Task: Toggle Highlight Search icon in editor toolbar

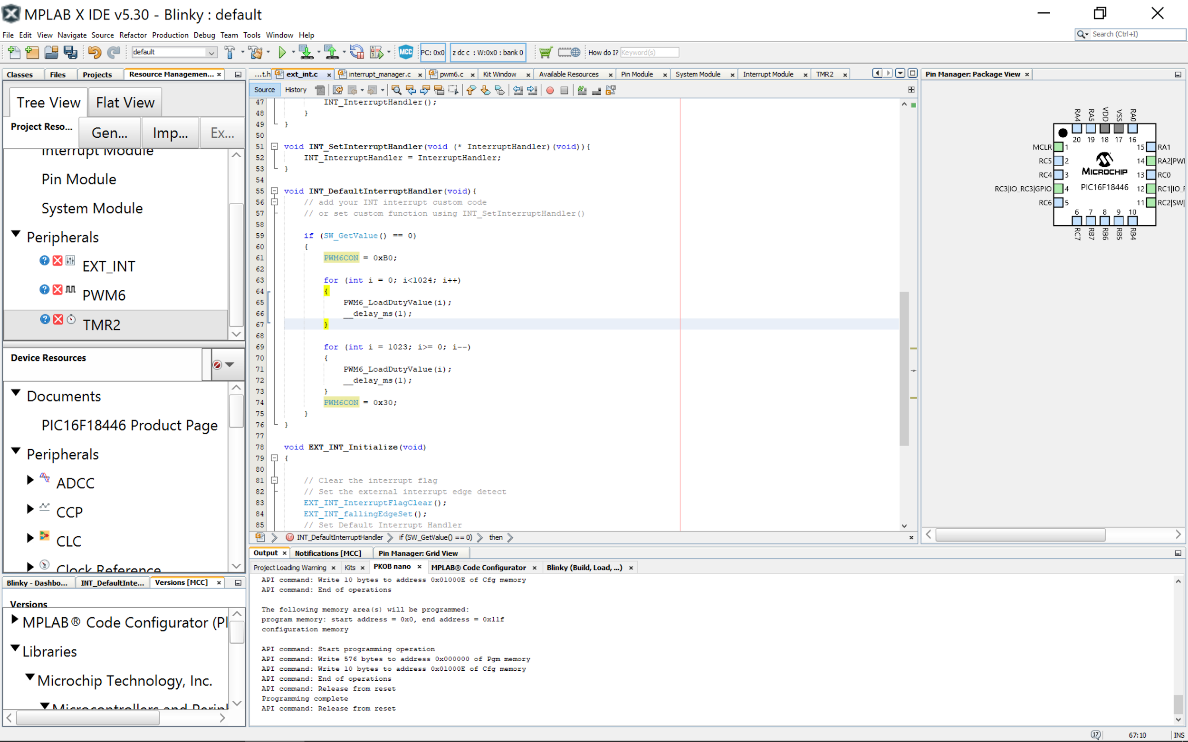Action: click(440, 90)
